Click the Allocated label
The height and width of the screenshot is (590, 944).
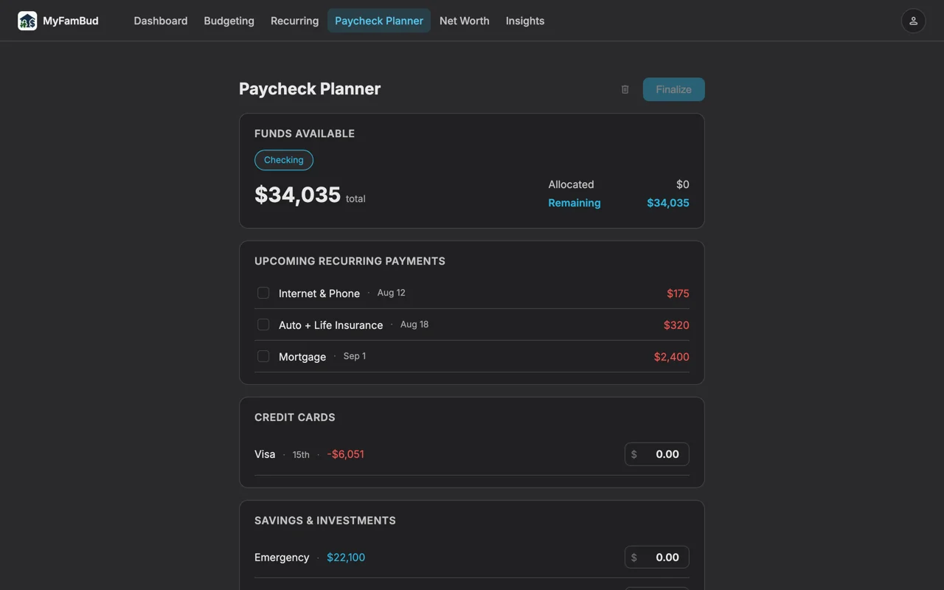click(571, 184)
